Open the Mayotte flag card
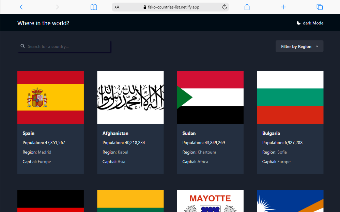This screenshot has width=340, height=212. coord(210,201)
